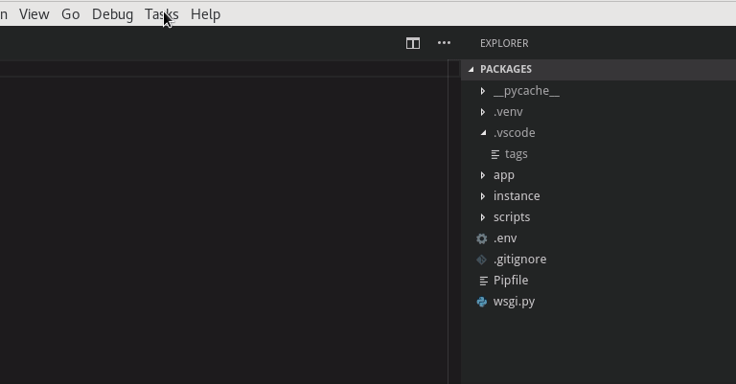This screenshot has width=736, height=384.
Task: Open the Tasks menu
Action: 161,14
